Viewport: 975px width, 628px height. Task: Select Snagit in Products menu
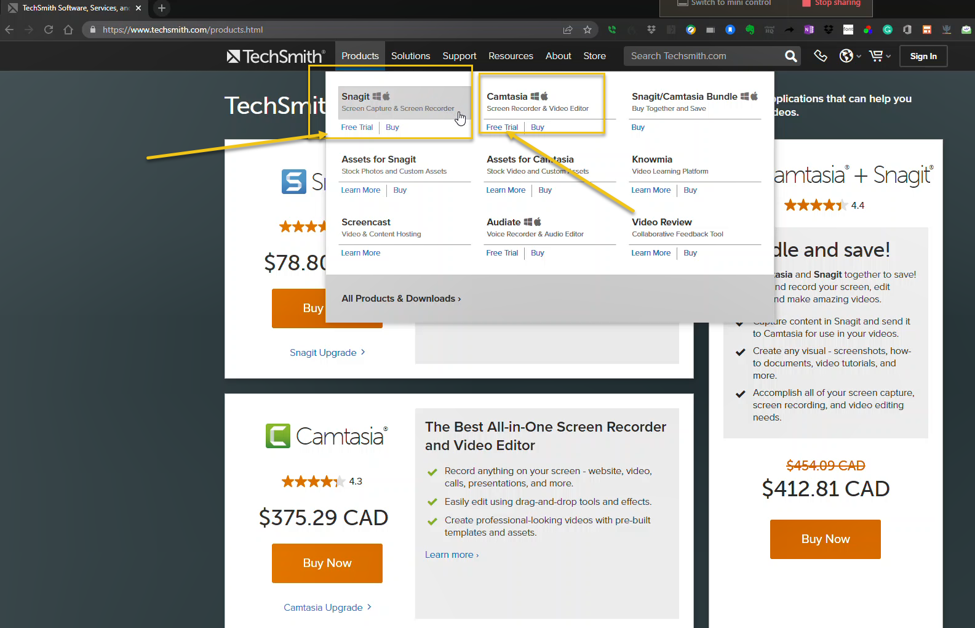[x=404, y=102]
